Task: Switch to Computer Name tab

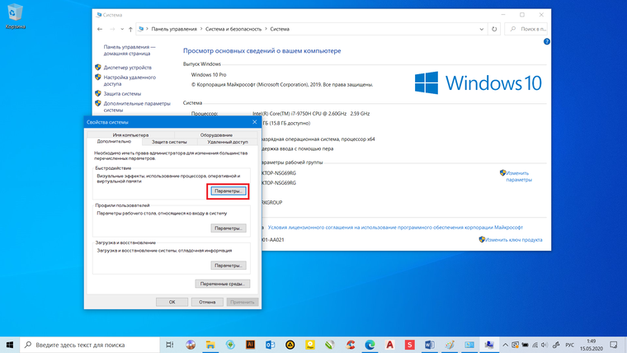Action: (130, 134)
